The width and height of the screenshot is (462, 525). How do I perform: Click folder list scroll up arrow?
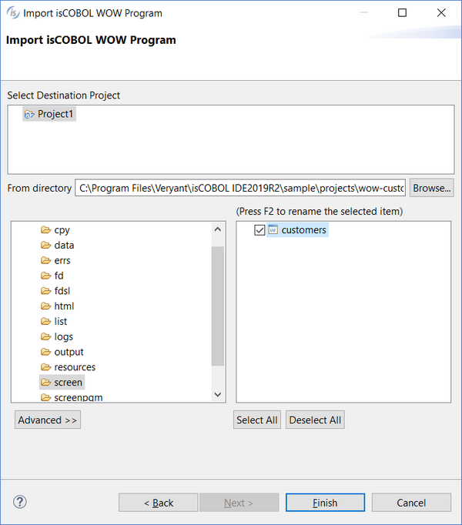(218, 229)
